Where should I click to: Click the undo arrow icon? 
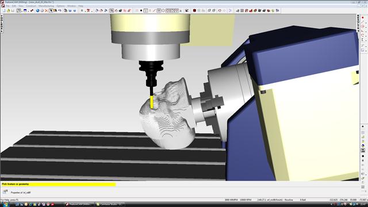pos(60,10)
